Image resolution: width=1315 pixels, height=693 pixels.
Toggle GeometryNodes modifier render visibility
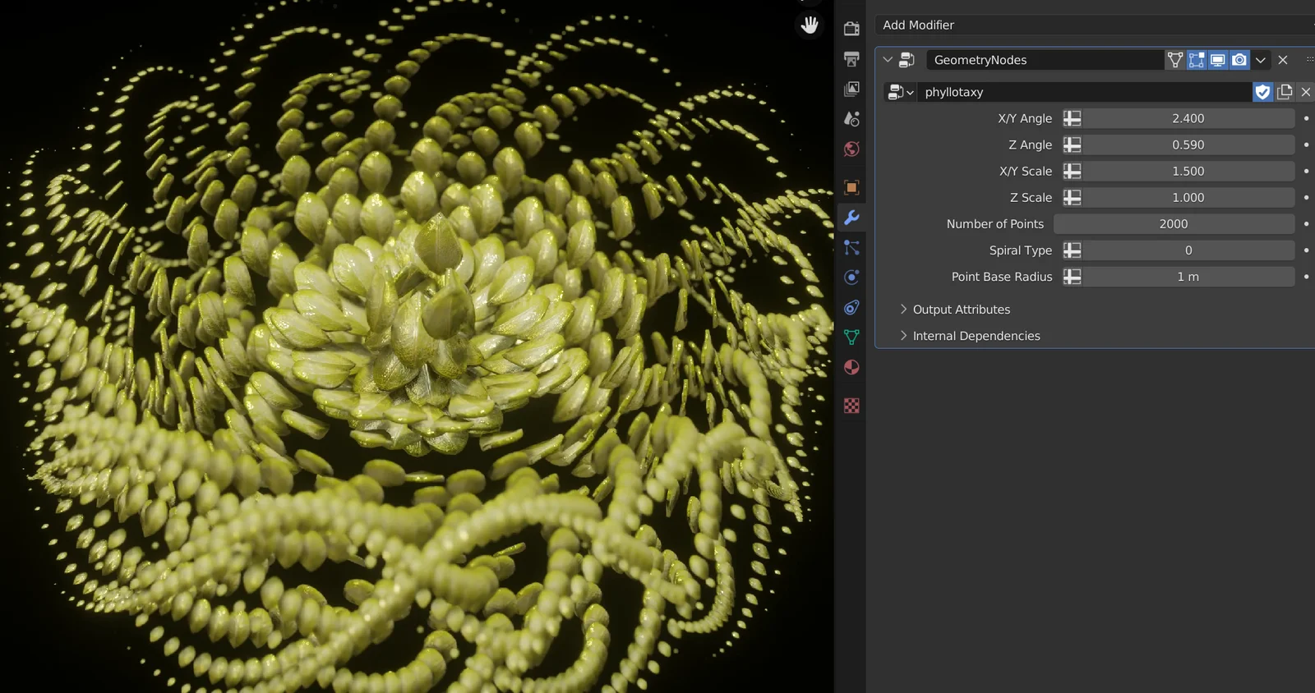1239,60
